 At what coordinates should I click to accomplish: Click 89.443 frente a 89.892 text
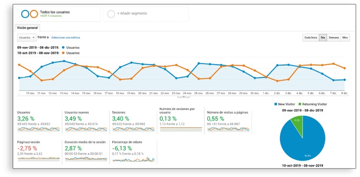(34, 124)
